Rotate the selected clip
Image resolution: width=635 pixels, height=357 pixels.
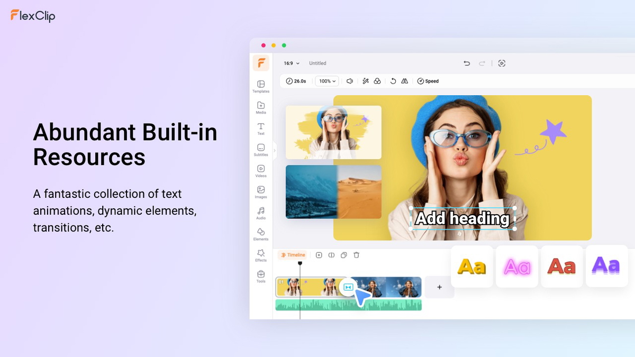tap(393, 80)
